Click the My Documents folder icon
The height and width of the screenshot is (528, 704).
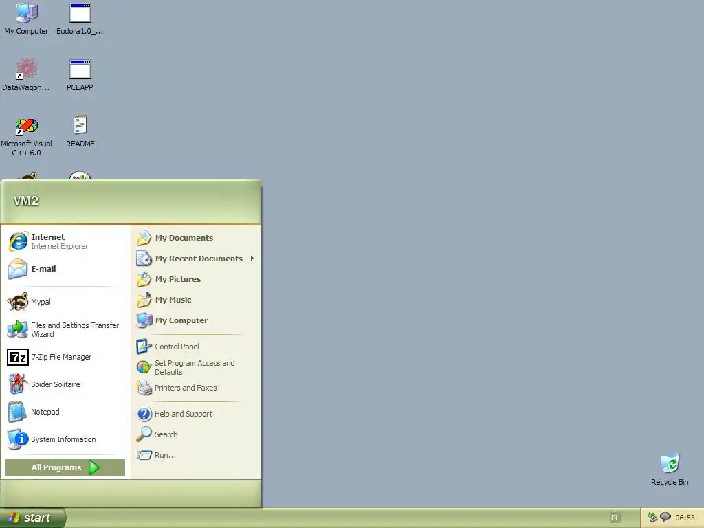[144, 237]
